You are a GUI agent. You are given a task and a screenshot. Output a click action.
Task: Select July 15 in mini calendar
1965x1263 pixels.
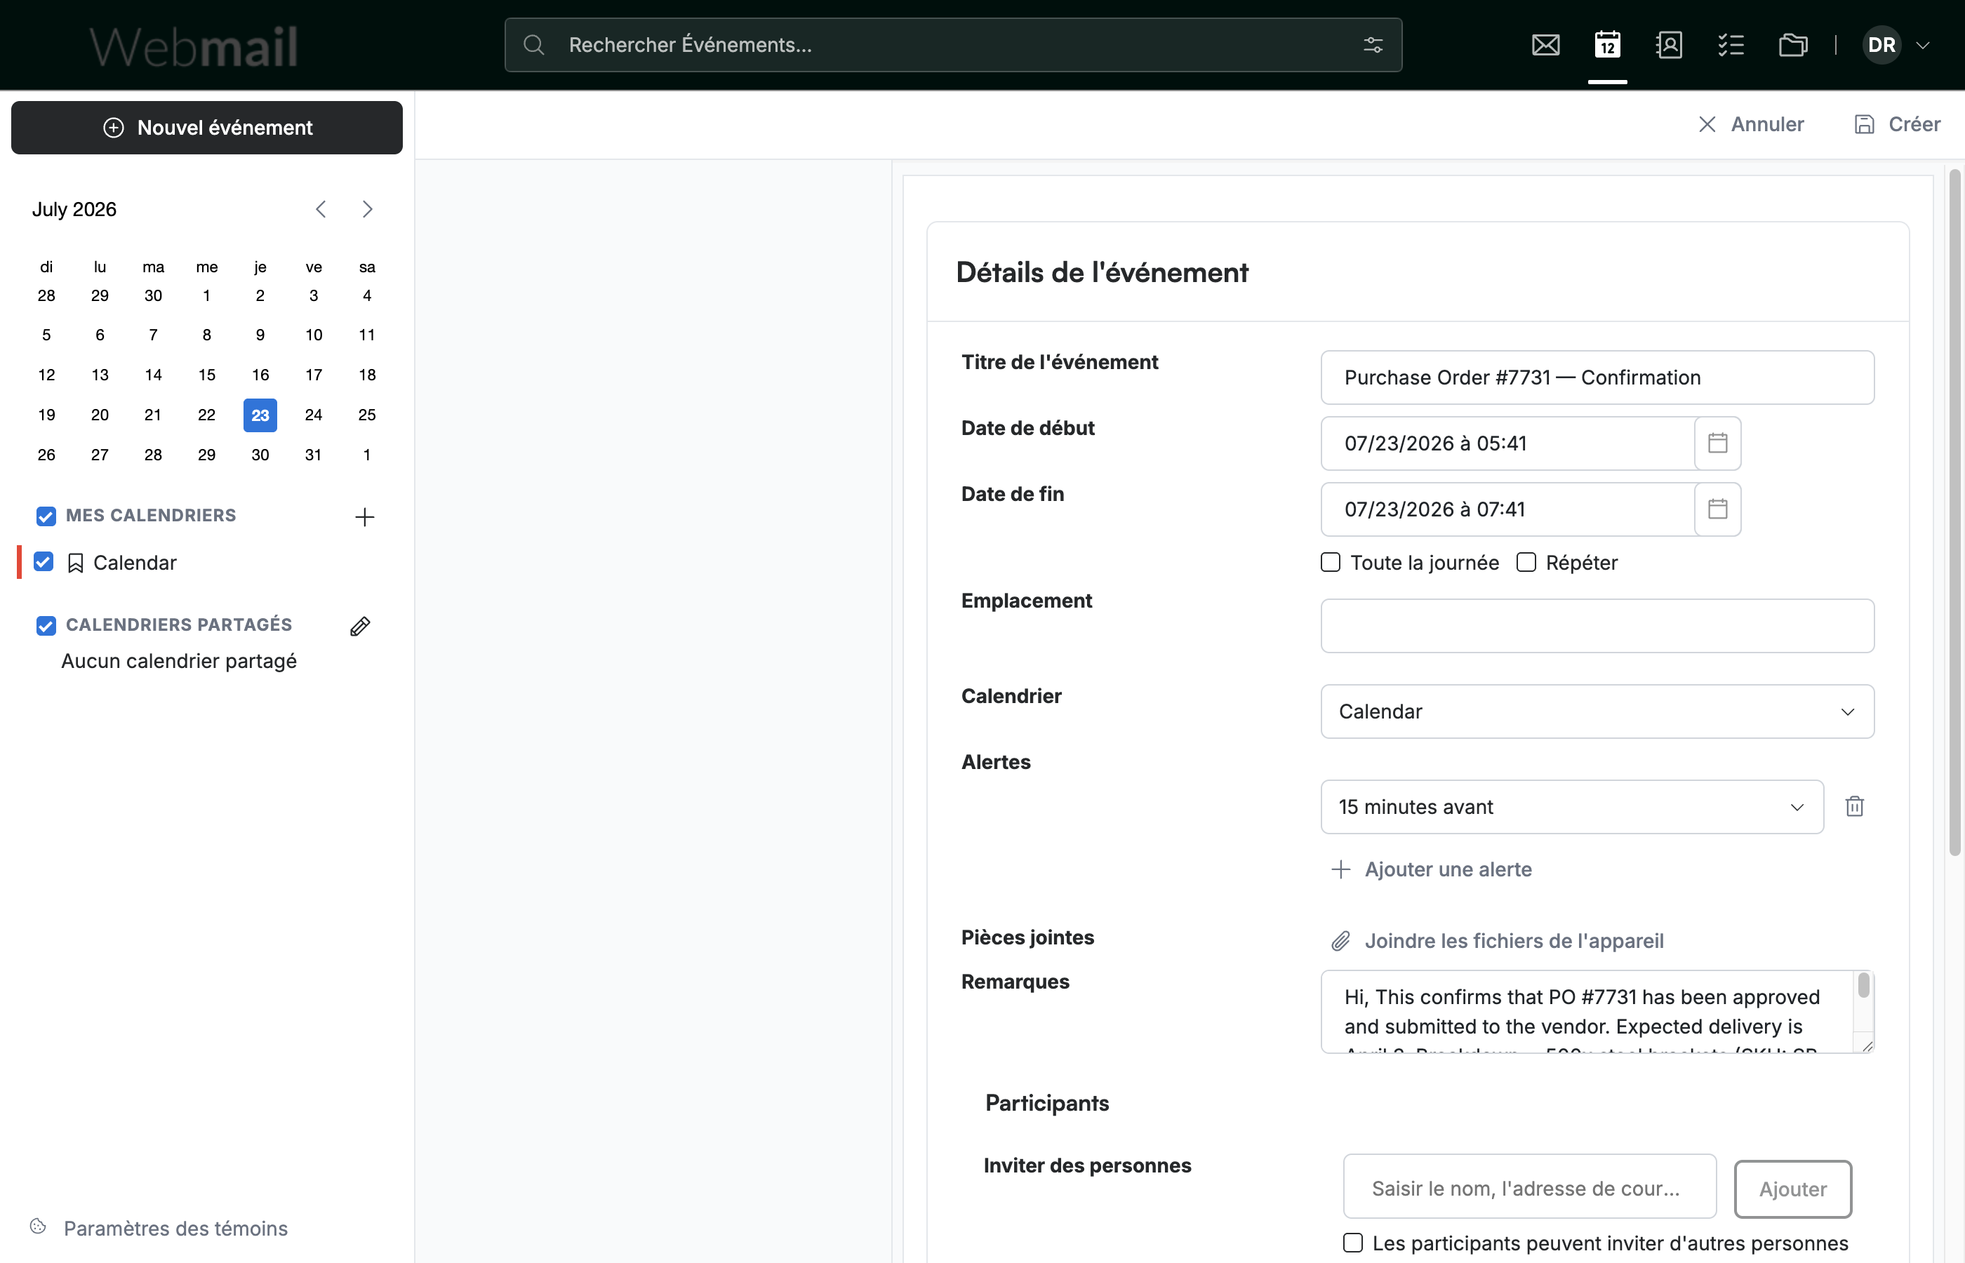coord(206,375)
